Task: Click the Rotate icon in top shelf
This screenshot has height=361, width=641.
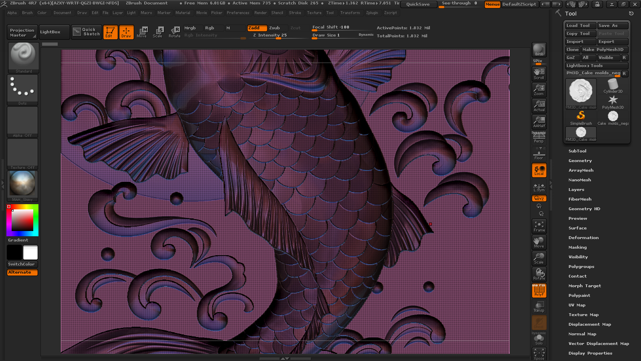Action: pos(175,32)
